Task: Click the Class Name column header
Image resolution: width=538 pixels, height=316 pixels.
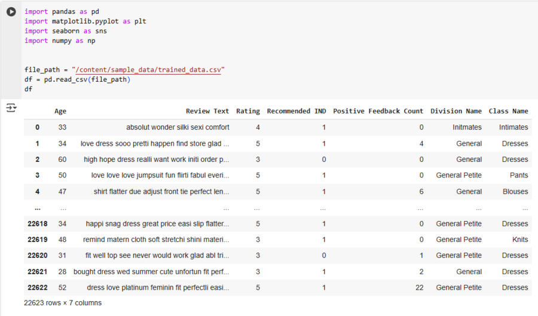Action: tap(508, 111)
